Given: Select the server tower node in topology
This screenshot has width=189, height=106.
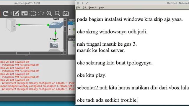Looking at the screenshot, I should click(11, 25).
